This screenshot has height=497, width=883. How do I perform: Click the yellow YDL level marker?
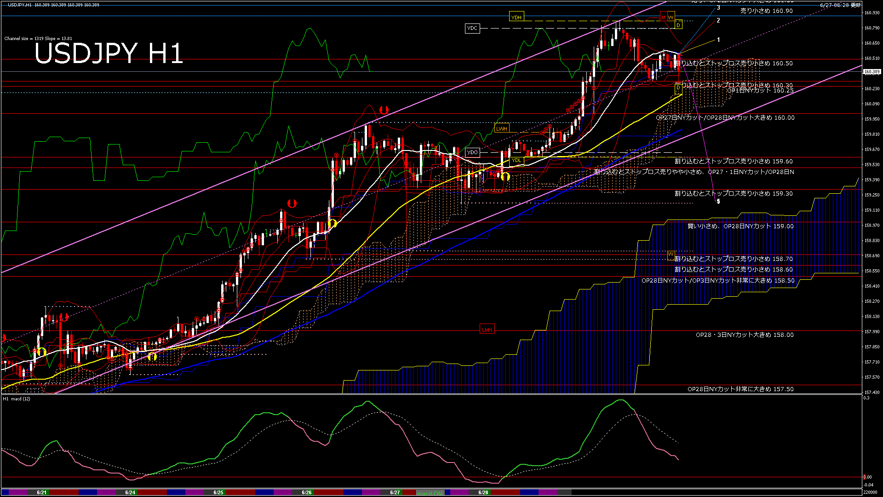pos(516,160)
